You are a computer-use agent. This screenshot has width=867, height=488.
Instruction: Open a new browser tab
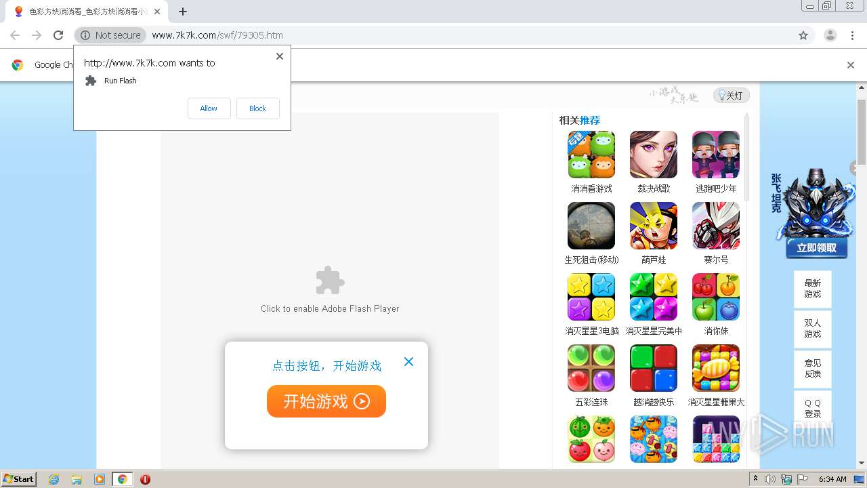(x=183, y=12)
